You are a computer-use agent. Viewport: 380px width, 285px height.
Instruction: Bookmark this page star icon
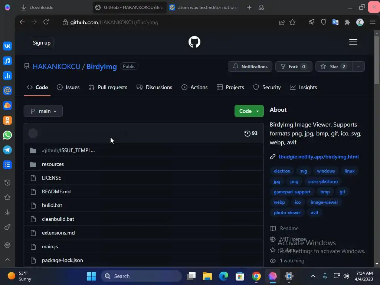click(292, 22)
